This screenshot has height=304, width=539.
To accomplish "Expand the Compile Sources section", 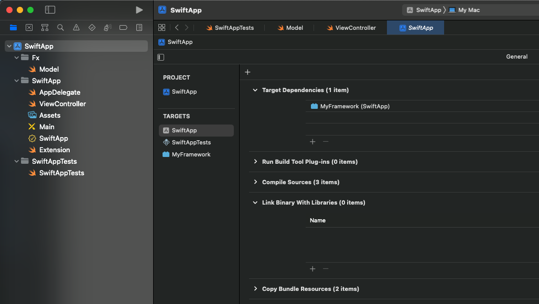I will pyautogui.click(x=255, y=182).
